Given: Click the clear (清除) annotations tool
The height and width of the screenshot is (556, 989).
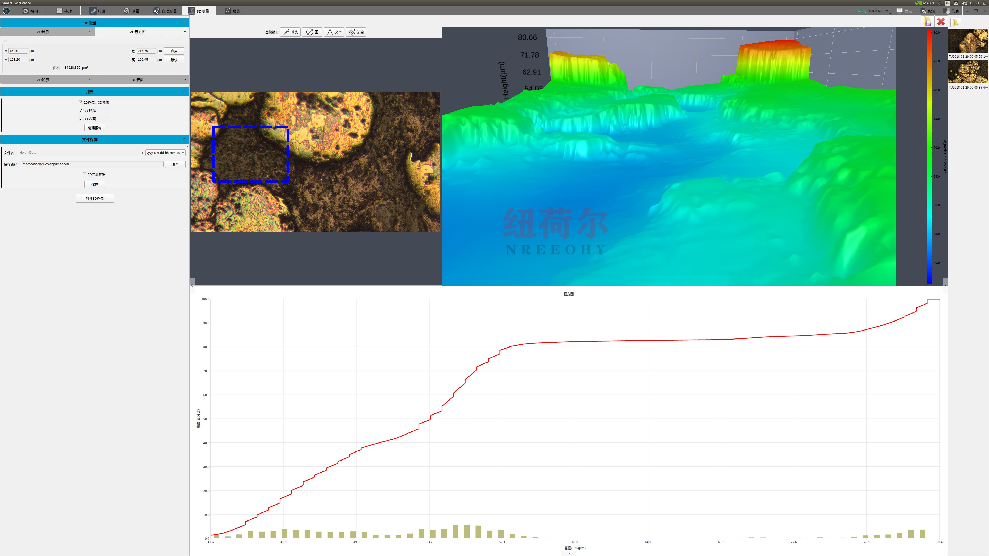Looking at the screenshot, I should (356, 32).
